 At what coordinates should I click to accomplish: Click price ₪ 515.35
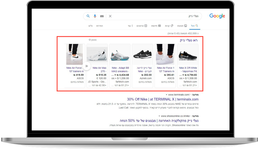coord(101,75)
